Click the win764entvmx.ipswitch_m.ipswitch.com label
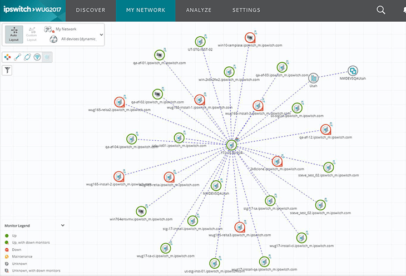 (141, 219)
